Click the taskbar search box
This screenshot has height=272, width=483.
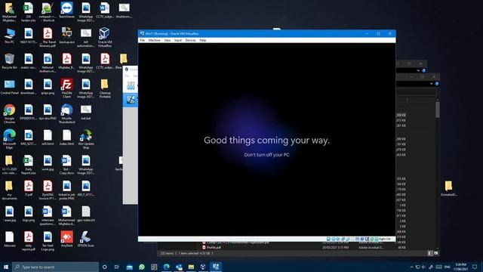(55, 267)
